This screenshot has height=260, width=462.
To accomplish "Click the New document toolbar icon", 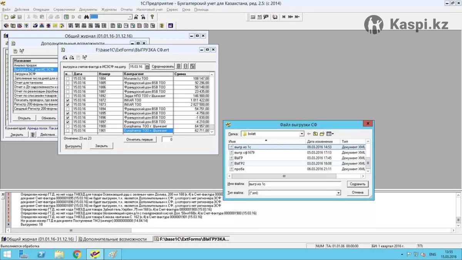I will coord(6,17).
